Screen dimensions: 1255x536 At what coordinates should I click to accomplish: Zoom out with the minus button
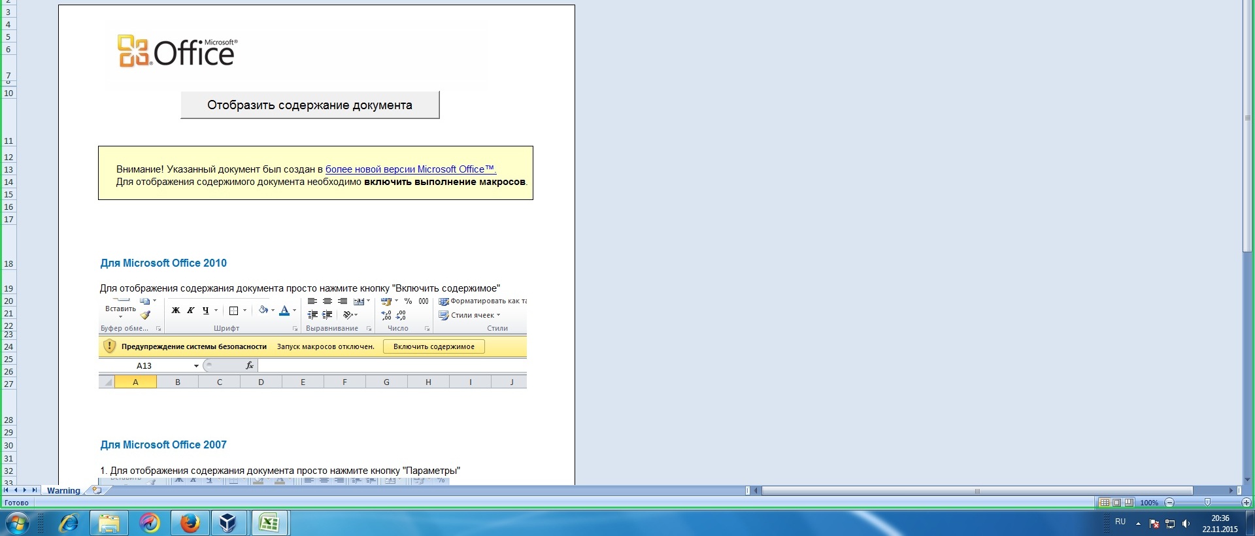tap(1169, 503)
